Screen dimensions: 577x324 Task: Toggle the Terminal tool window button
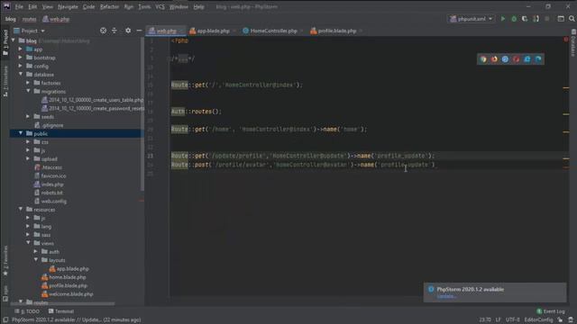coord(61,311)
